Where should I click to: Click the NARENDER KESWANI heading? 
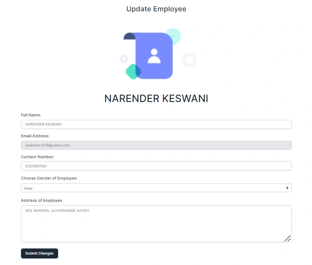(x=156, y=99)
